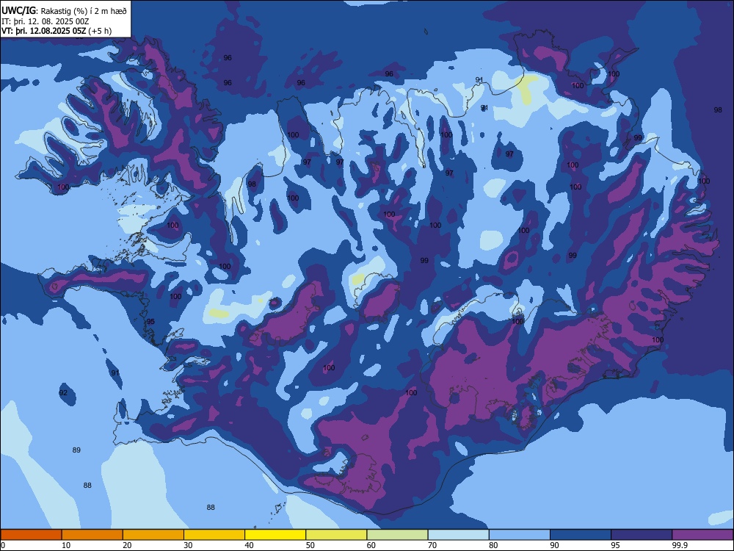Image resolution: width=734 pixels, height=551 pixels.
Task: Click the dark orange 0–10 legend swatch
Action: pos(31,535)
